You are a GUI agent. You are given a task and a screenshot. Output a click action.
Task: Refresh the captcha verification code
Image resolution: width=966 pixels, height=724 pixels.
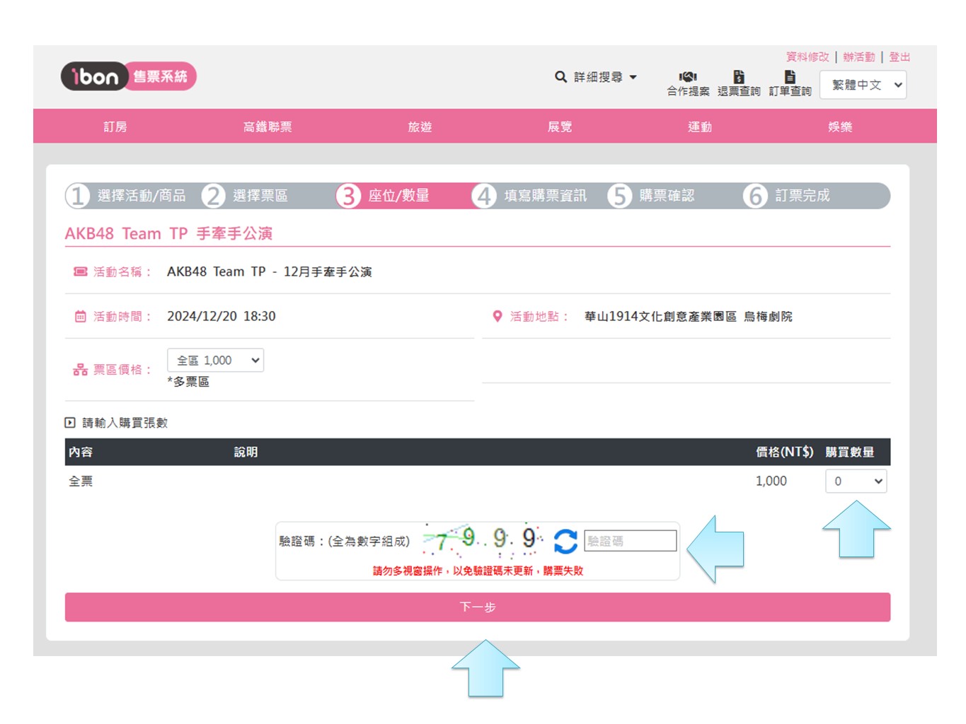pyautogui.click(x=565, y=542)
